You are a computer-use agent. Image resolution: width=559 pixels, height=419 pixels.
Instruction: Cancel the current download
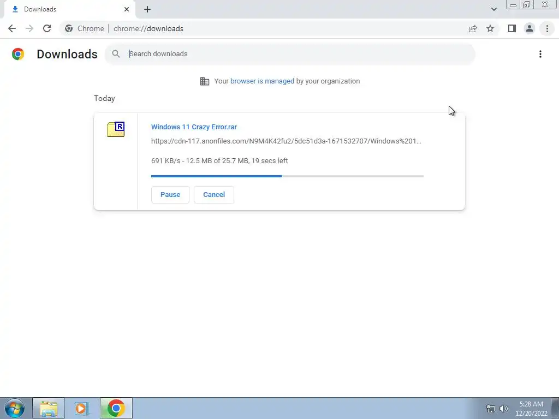214,195
